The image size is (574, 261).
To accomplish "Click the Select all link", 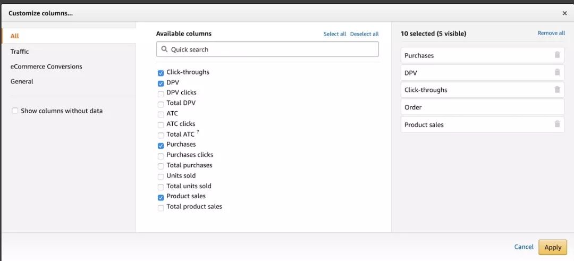I will point(335,34).
